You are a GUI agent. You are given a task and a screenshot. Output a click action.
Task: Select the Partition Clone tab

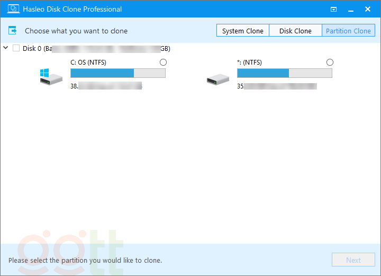pyautogui.click(x=348, y=31)
